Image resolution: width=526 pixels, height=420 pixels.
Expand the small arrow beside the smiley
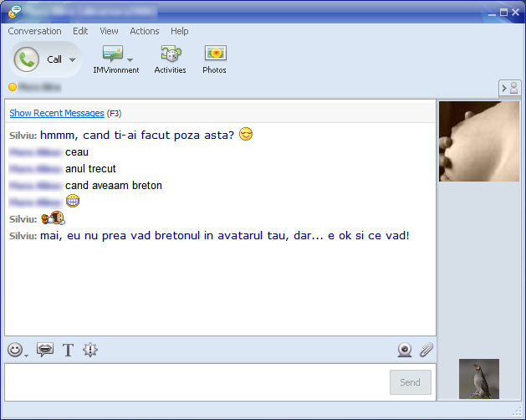pos(26,355)
